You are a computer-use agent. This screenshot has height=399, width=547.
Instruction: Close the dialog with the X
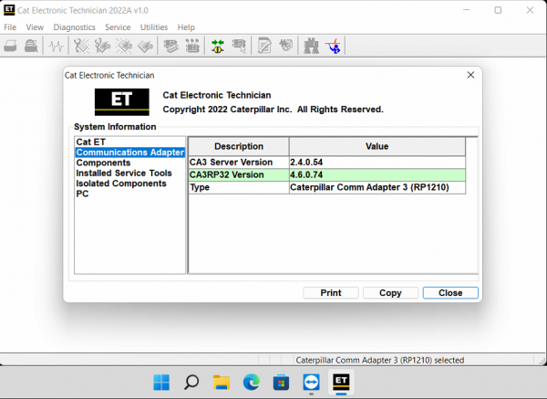pos(470,75)
